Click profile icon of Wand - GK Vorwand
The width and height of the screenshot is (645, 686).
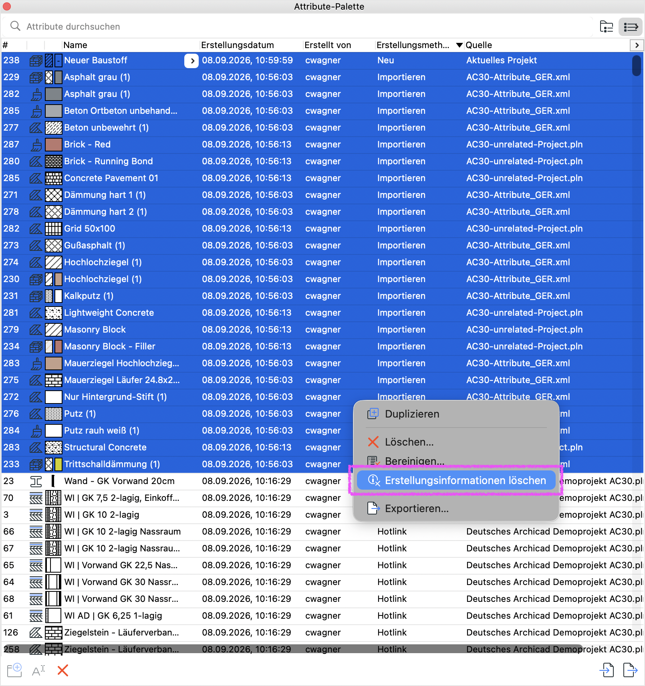click(36, 481)
